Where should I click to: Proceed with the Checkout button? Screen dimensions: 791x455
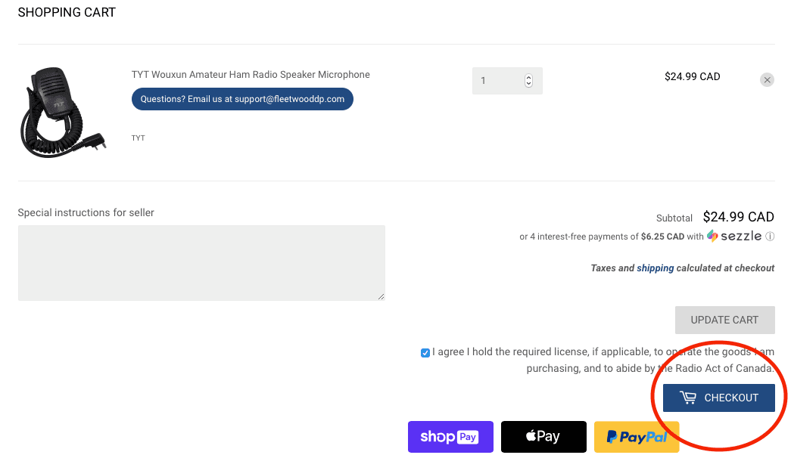click(718, 398)
